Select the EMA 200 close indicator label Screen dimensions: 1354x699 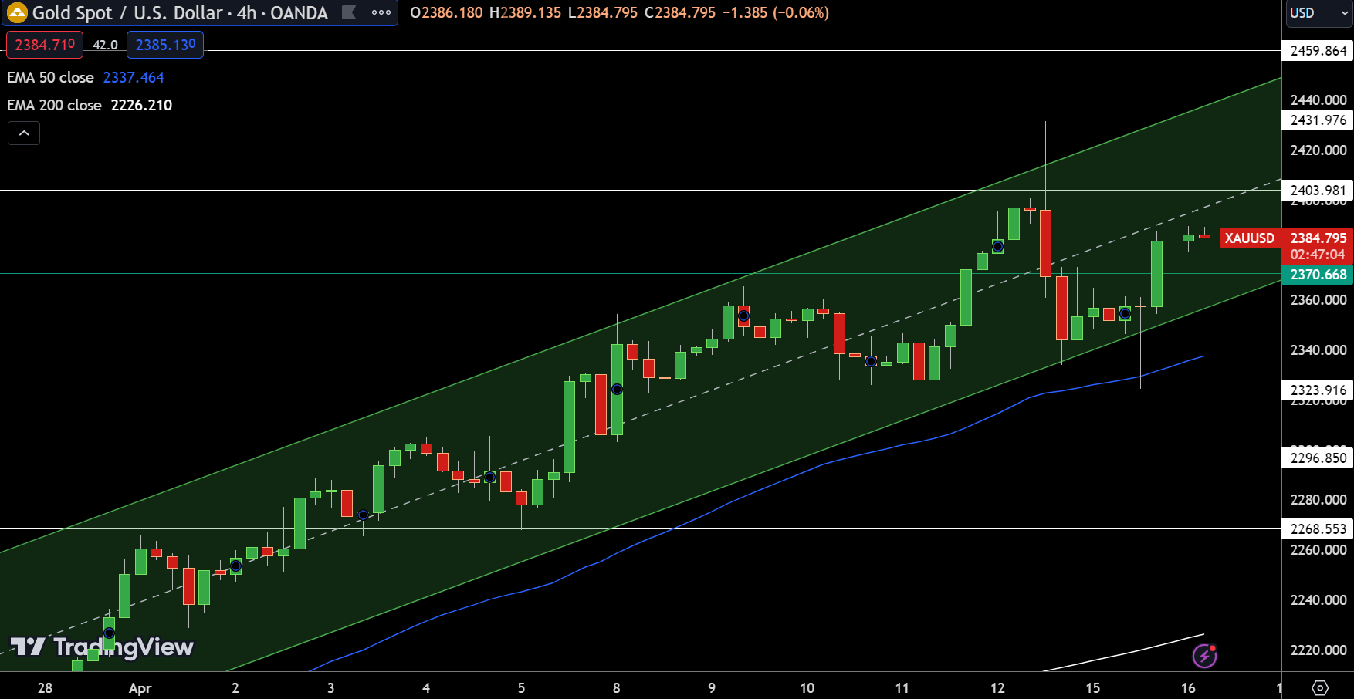point(54,105)
